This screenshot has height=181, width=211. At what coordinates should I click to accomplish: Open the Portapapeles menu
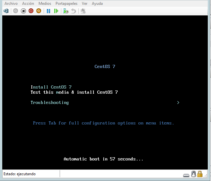coord(66,4)
